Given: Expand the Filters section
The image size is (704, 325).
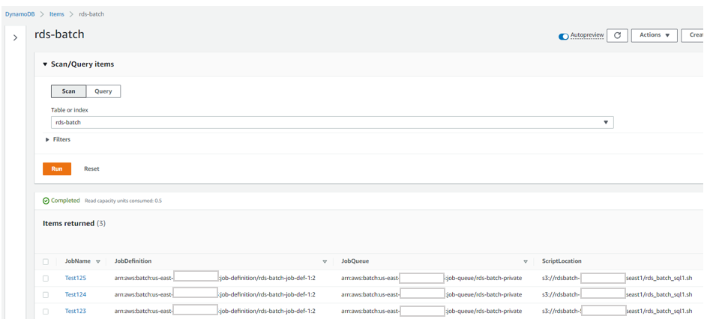Looking at the screenshot, I should tap(58, 139).
